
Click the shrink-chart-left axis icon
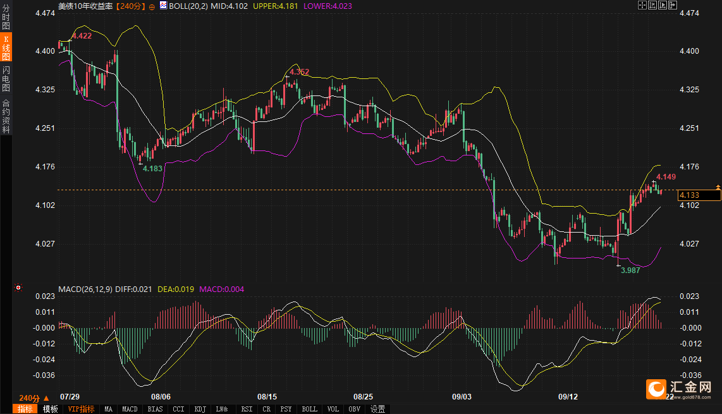click(x=652, y=5)
